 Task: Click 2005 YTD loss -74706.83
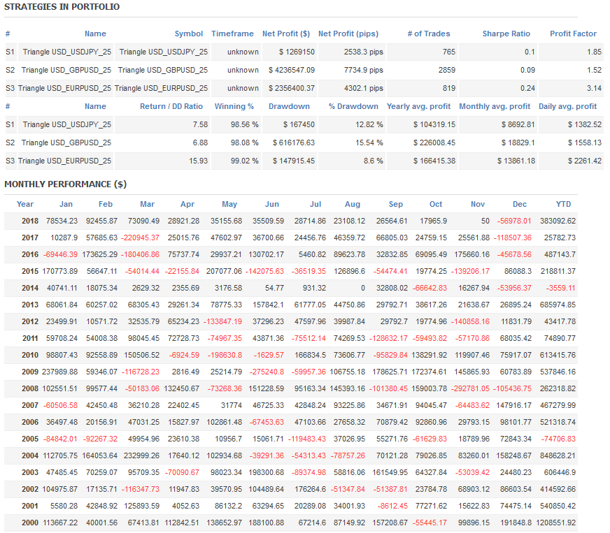pyautogui.click(x=558, y=439)
